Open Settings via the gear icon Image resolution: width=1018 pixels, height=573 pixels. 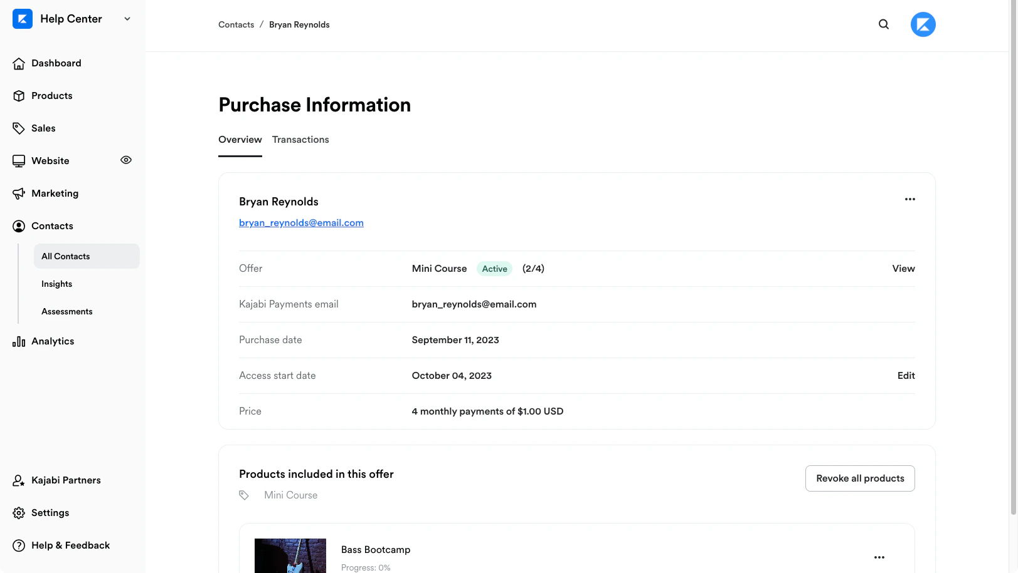click(19, 512)
